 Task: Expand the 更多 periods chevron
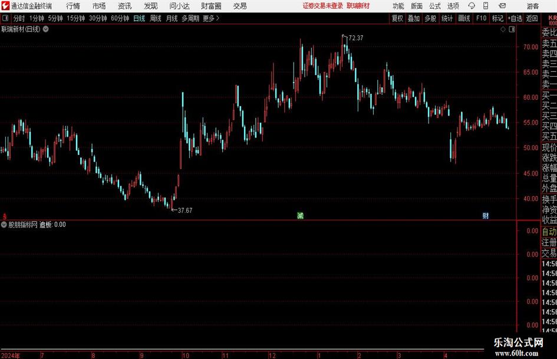coord(217,18)
